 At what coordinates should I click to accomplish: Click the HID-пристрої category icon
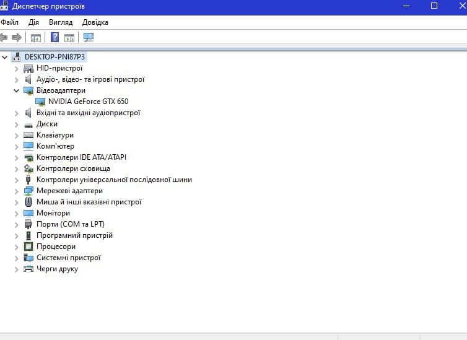point(28,69)
